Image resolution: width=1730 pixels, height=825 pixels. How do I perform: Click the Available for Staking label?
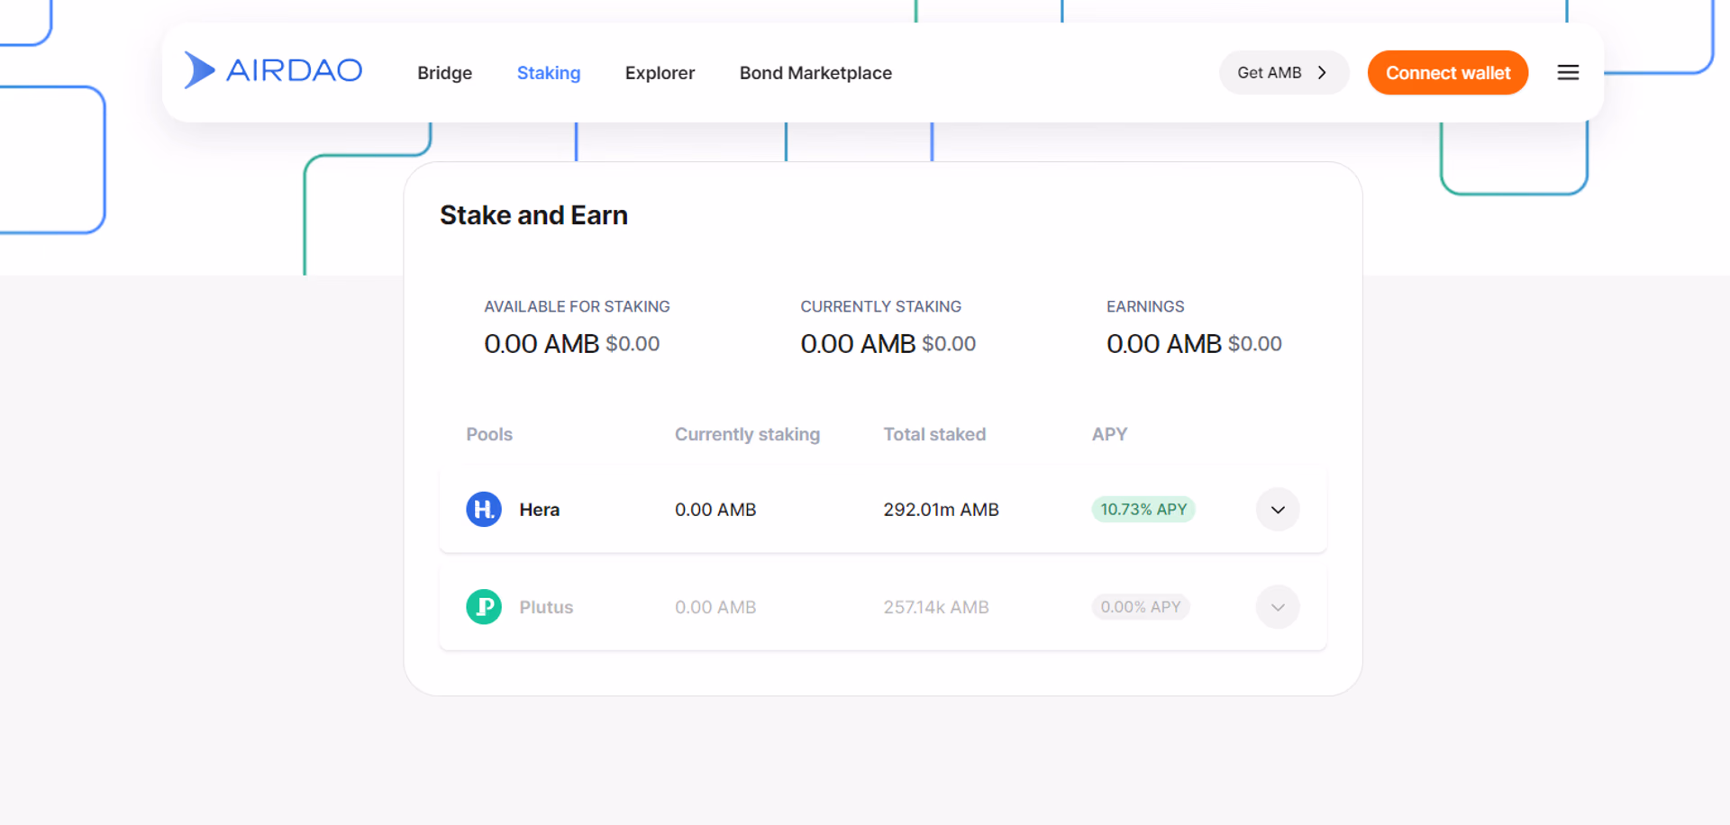tap(577, 307)
